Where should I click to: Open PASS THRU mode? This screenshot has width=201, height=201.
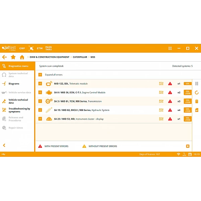click(x=49, y=48)
